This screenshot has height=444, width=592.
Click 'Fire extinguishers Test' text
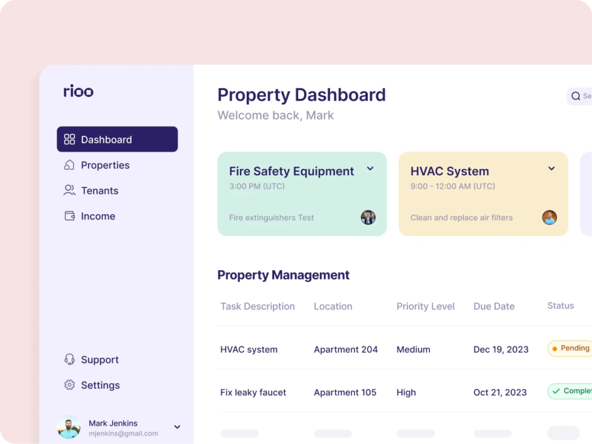click(x=272, y=217)
